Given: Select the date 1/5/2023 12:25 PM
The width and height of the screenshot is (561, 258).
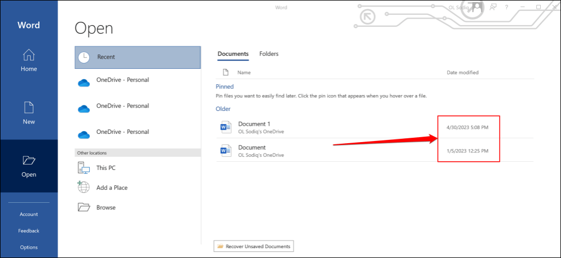Looking at the screenshot, I should click(x=467, y=151).
